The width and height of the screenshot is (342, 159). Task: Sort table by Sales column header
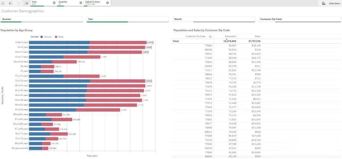[257, 37]
